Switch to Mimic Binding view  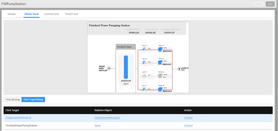click(13, 99)
